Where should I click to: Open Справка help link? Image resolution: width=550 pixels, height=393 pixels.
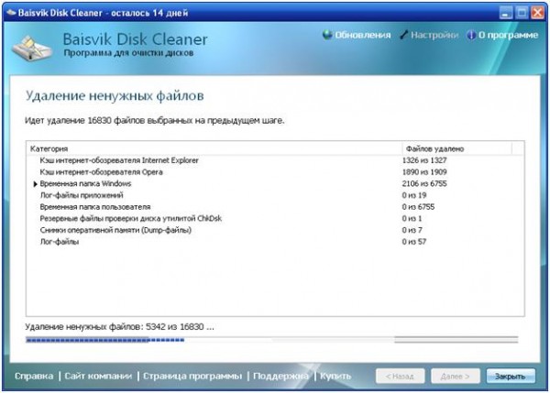click(34, 376)
